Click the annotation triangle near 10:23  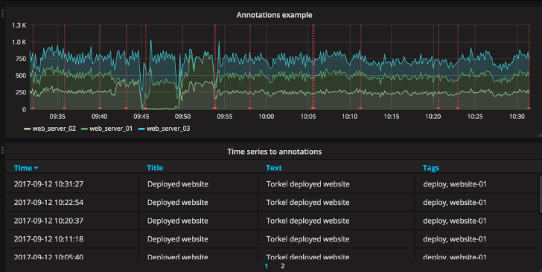[458, 108]
